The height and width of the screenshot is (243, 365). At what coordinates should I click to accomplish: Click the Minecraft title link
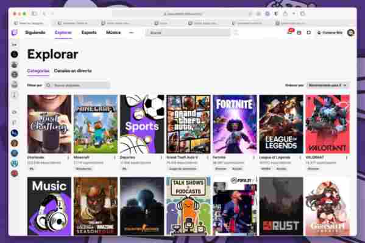tap(81, 157)
